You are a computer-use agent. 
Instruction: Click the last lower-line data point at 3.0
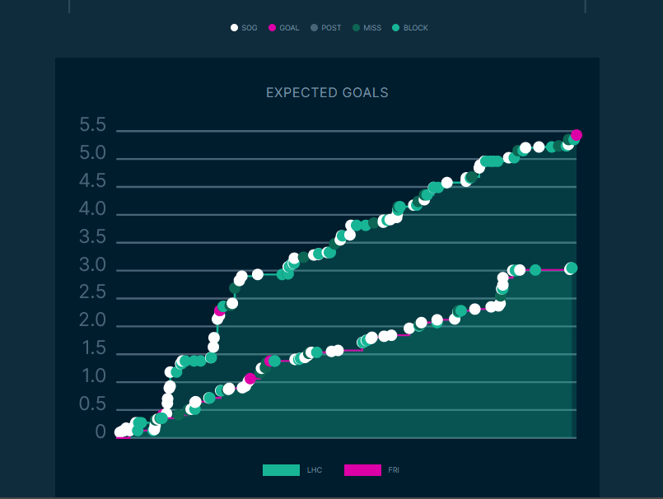click(571, 268)
